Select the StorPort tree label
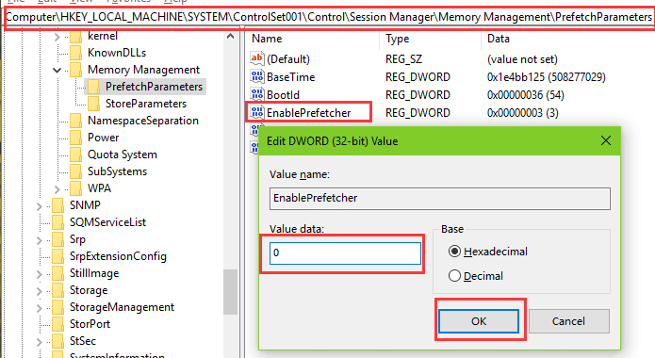Image resolution: width=655 pixels, height=358 pixels. pyautogui.click(x=90, y=324)
